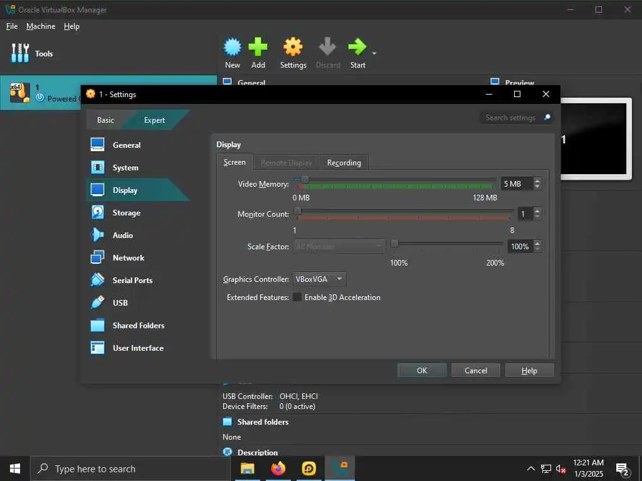Select the VM named 1 in list
642x481 pixels.
[108, 93]
